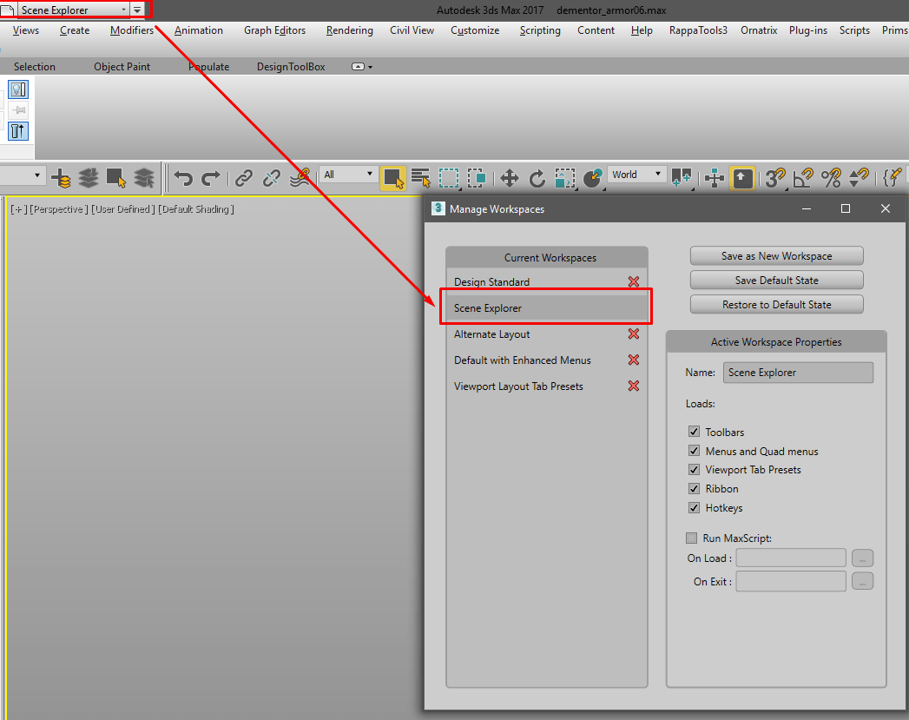Open the Graph Editors menu

(x=275, y=30)
